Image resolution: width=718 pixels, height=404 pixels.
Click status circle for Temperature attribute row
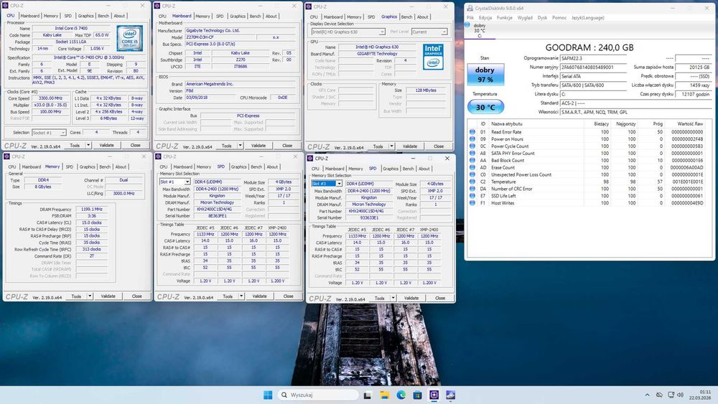point(472,182)
